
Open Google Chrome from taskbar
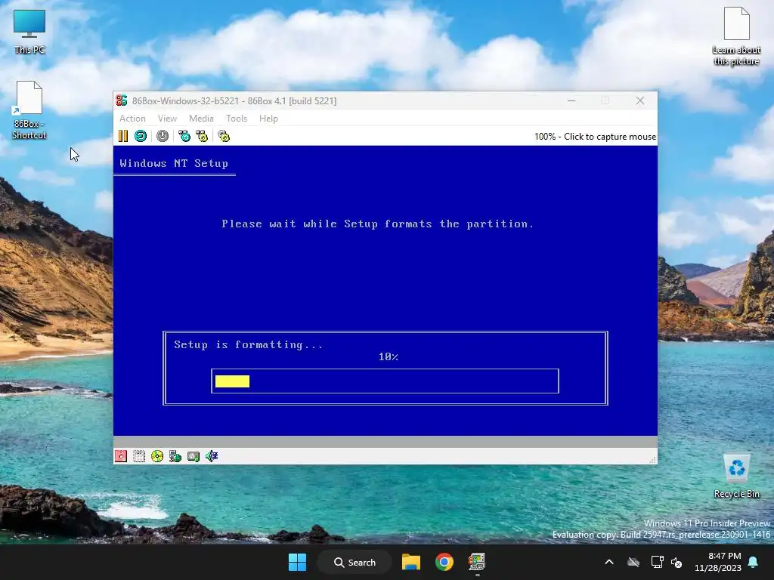pyautogui.click(x=444, y=562)
